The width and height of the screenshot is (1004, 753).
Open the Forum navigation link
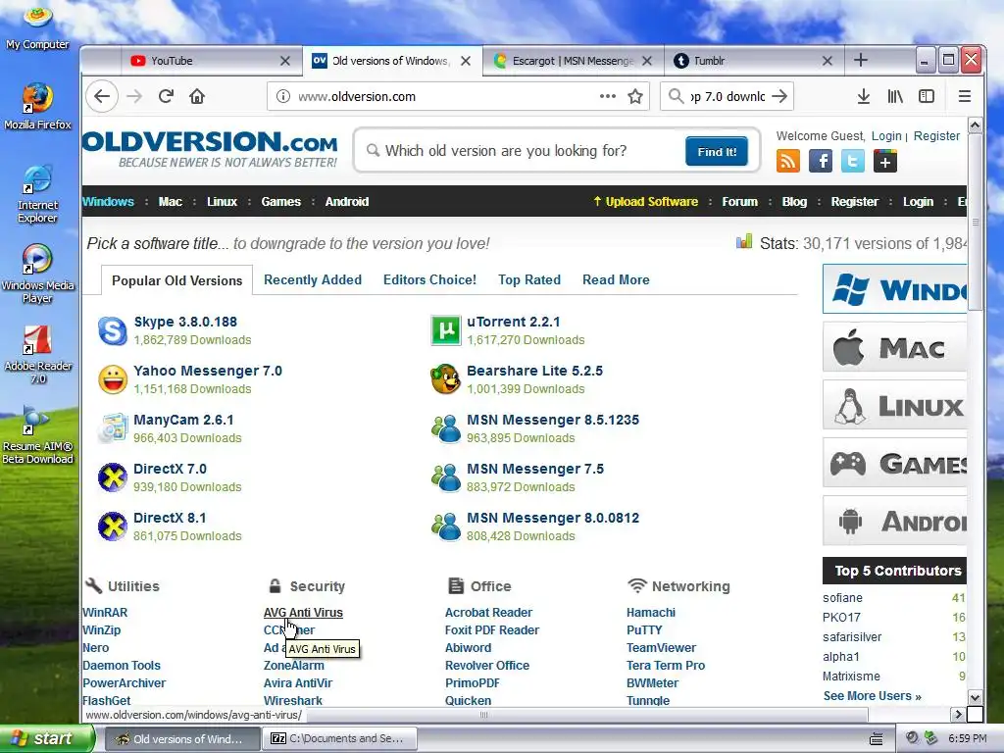[739, 202]
